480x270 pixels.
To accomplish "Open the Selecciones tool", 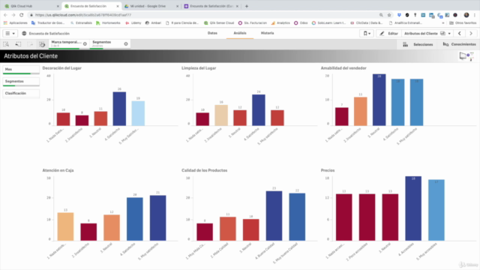I will 418,44.
